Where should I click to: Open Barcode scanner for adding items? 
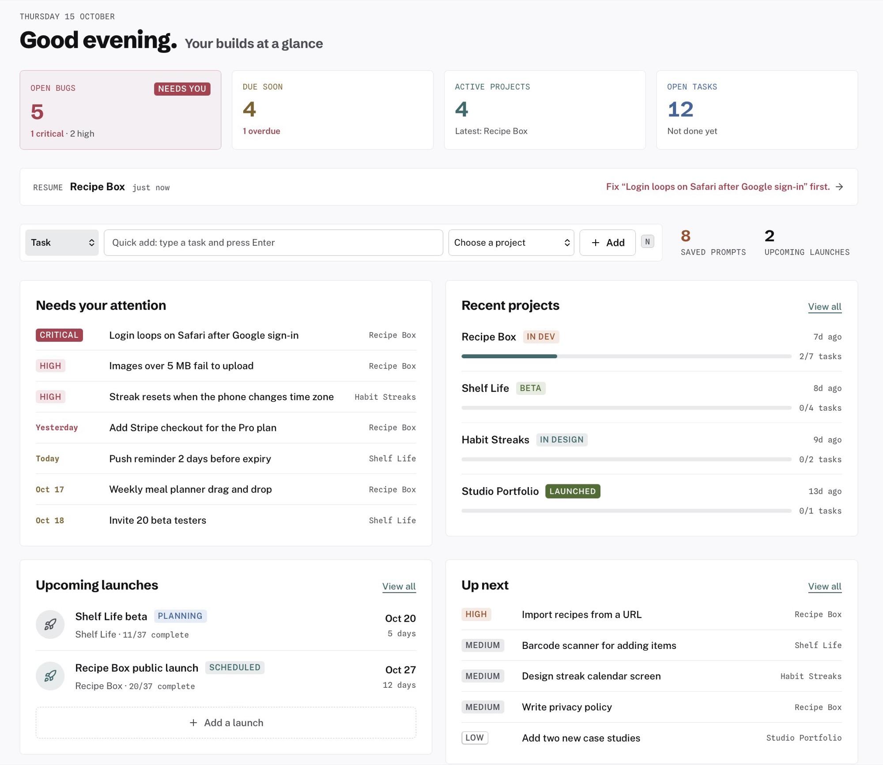point(652,645)
